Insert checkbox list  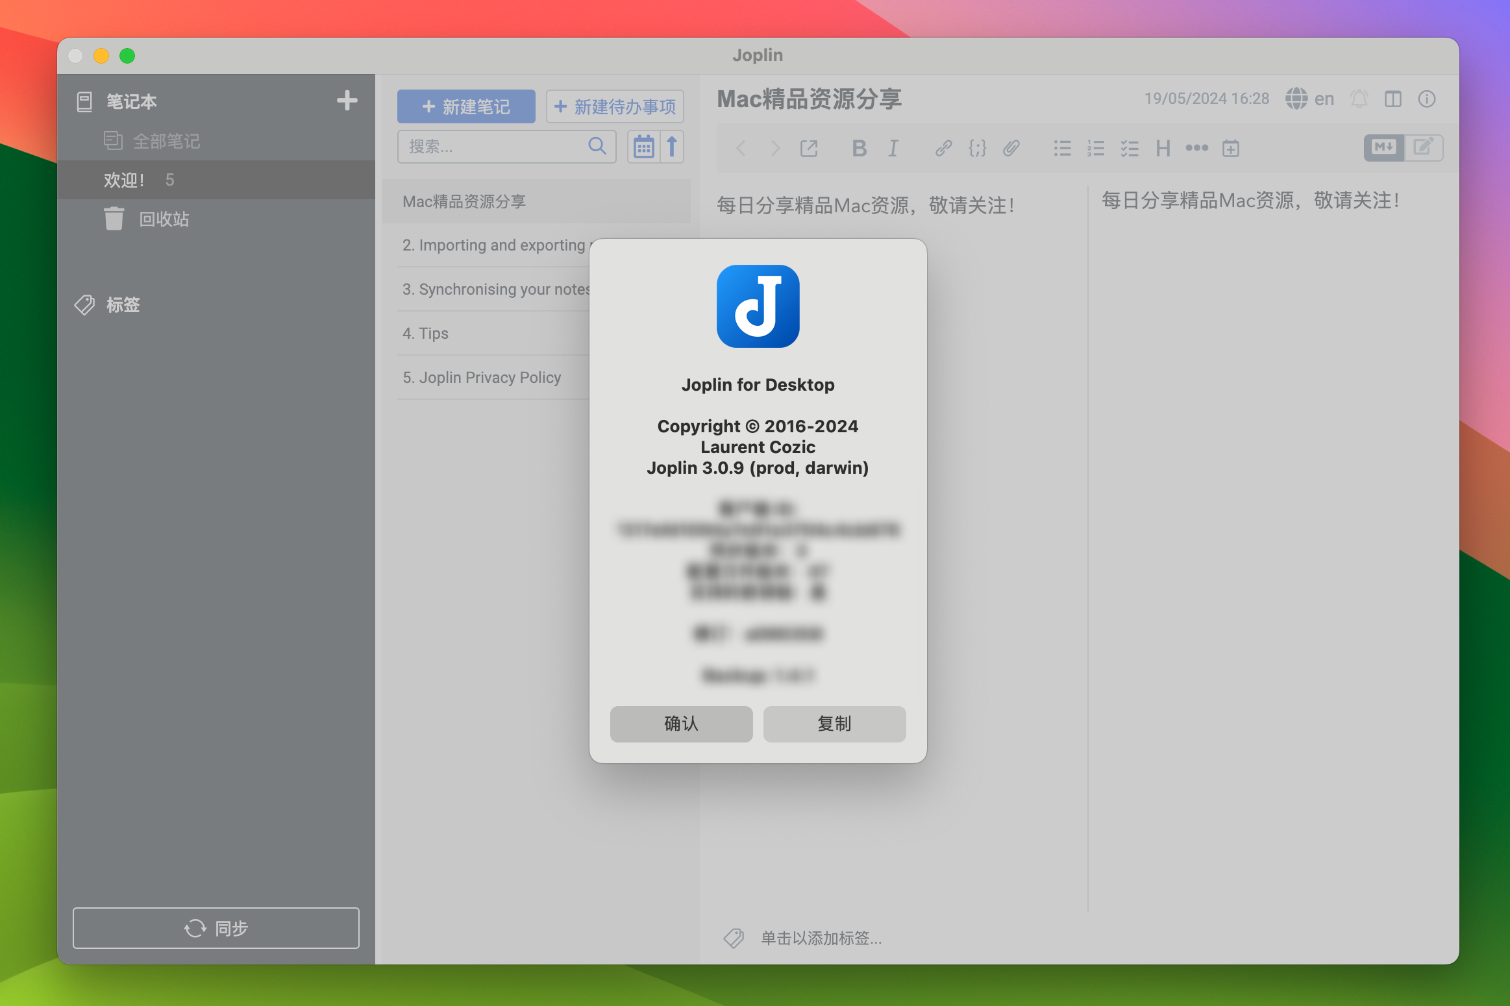point(1130,149)
